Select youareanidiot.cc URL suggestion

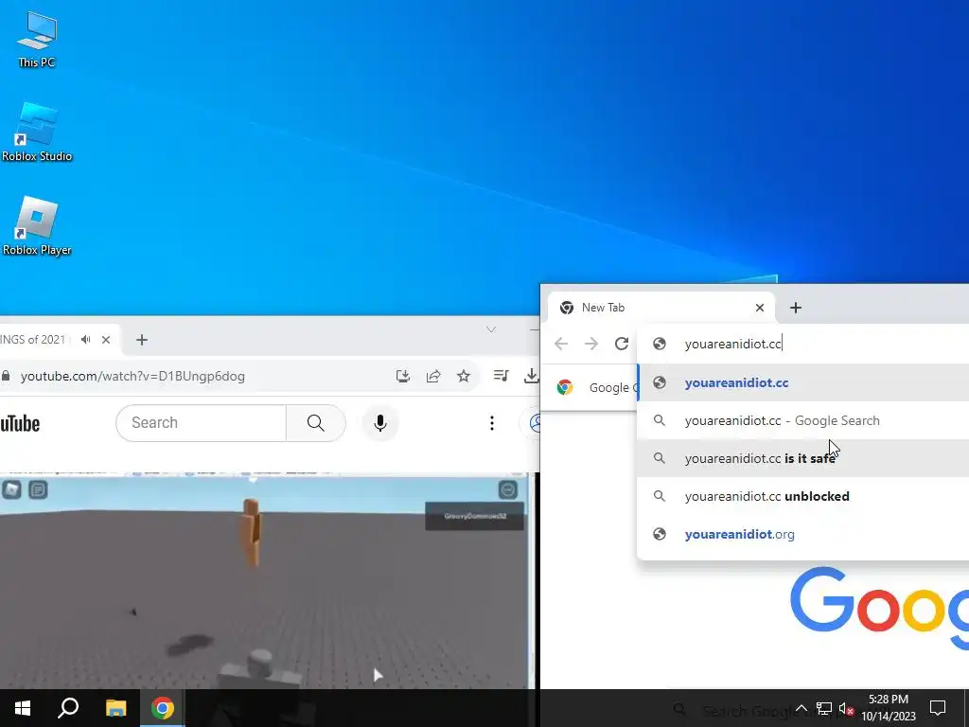coord(803,382)
